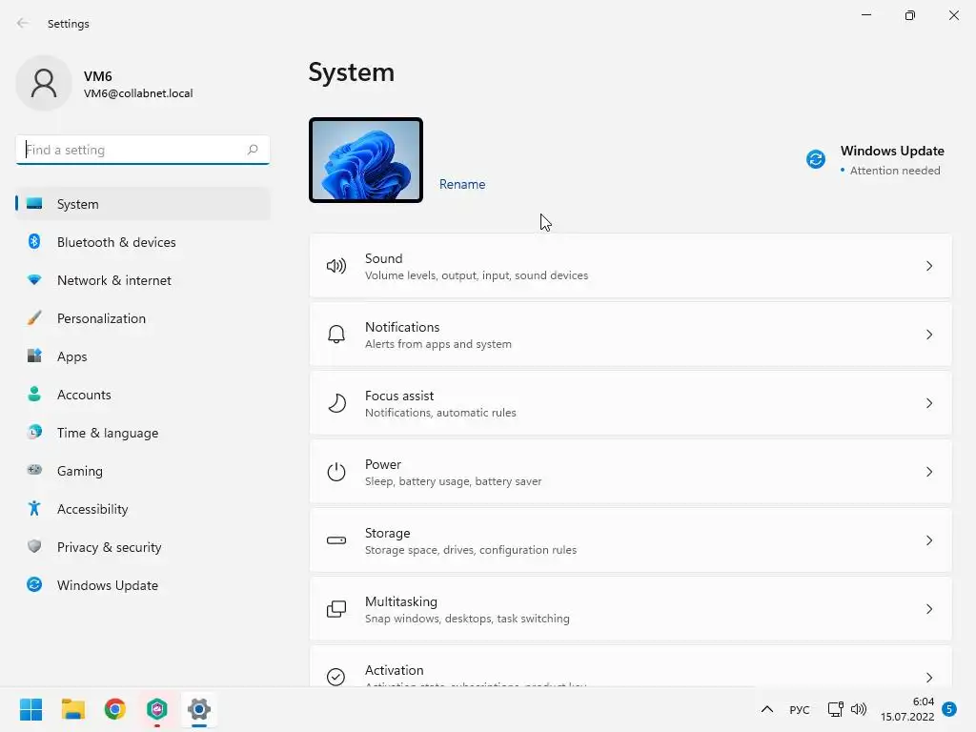The width and height of the screenshot is (976, 732).
Task: Click the Apps icon in sidebar
Action: 34,356
